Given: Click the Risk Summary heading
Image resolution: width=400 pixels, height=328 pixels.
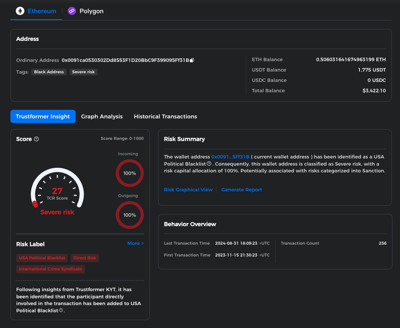Looking at the screenshot, I should 185,139.
